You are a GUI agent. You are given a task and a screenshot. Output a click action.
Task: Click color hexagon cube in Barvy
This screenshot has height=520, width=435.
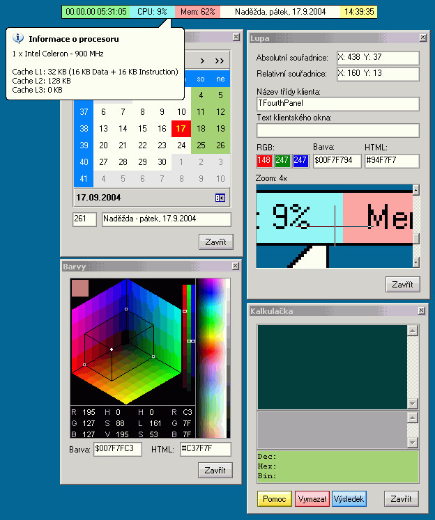pos(126,342)
